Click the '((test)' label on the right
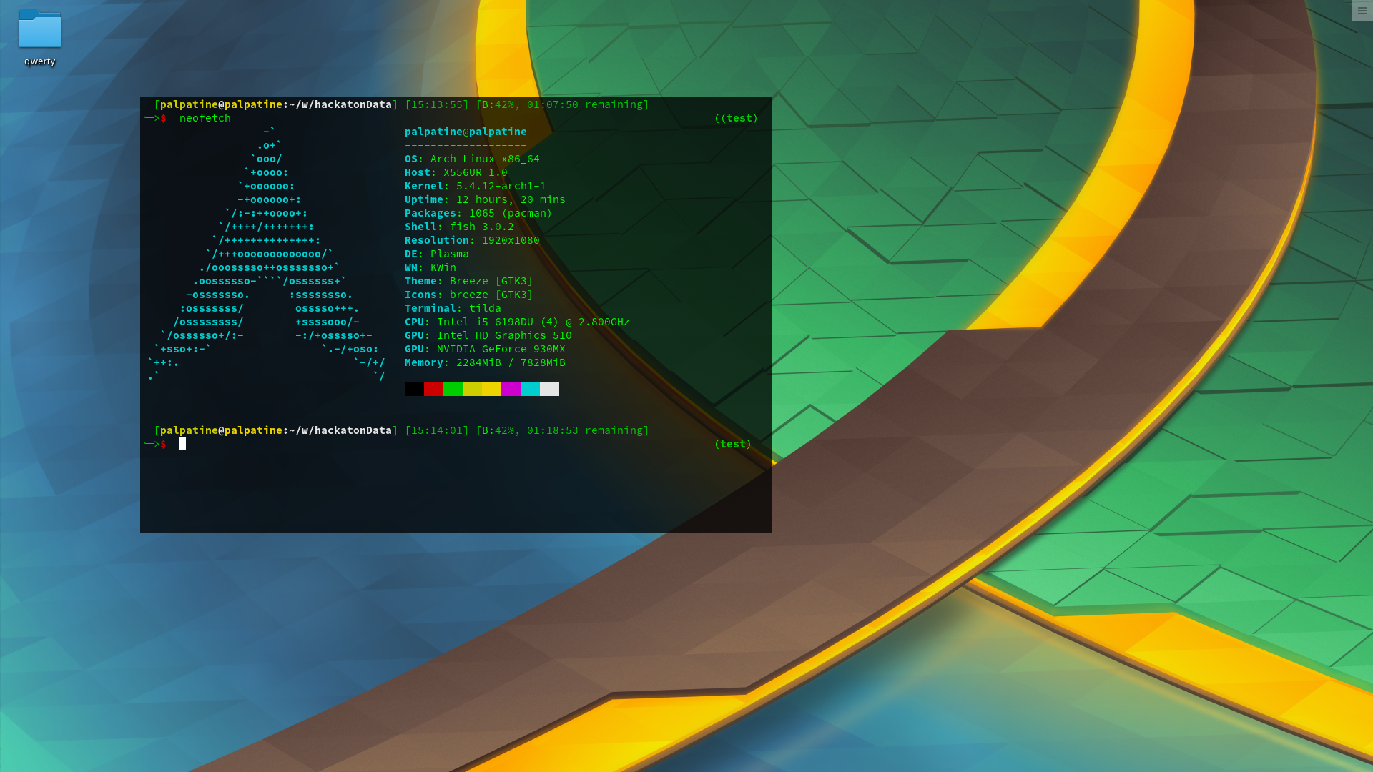The width and height of the screenshot is (1373, 772). click(x=736, y=118)
